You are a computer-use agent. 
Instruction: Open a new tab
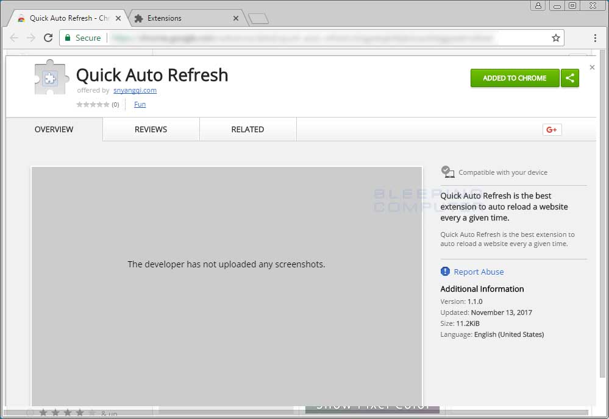(x=258, y=18)
